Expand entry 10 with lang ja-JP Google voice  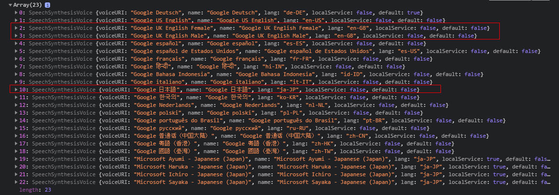point(16,90)
